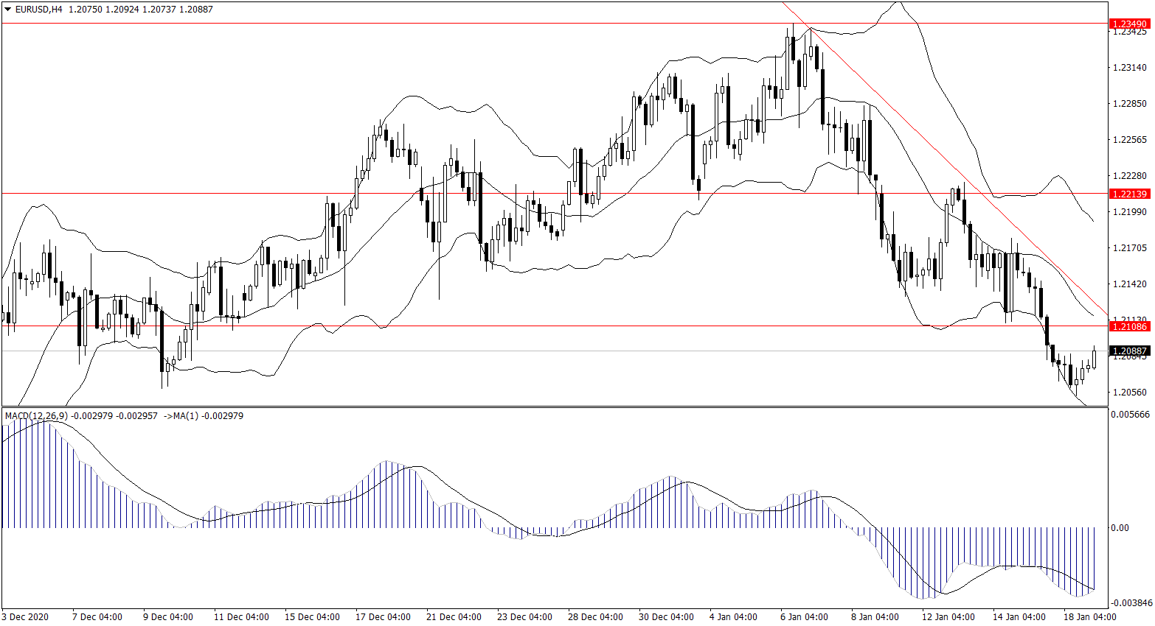
Task: Click the 1.22850 mark on price scale
Action: (x=1129, y=104)
